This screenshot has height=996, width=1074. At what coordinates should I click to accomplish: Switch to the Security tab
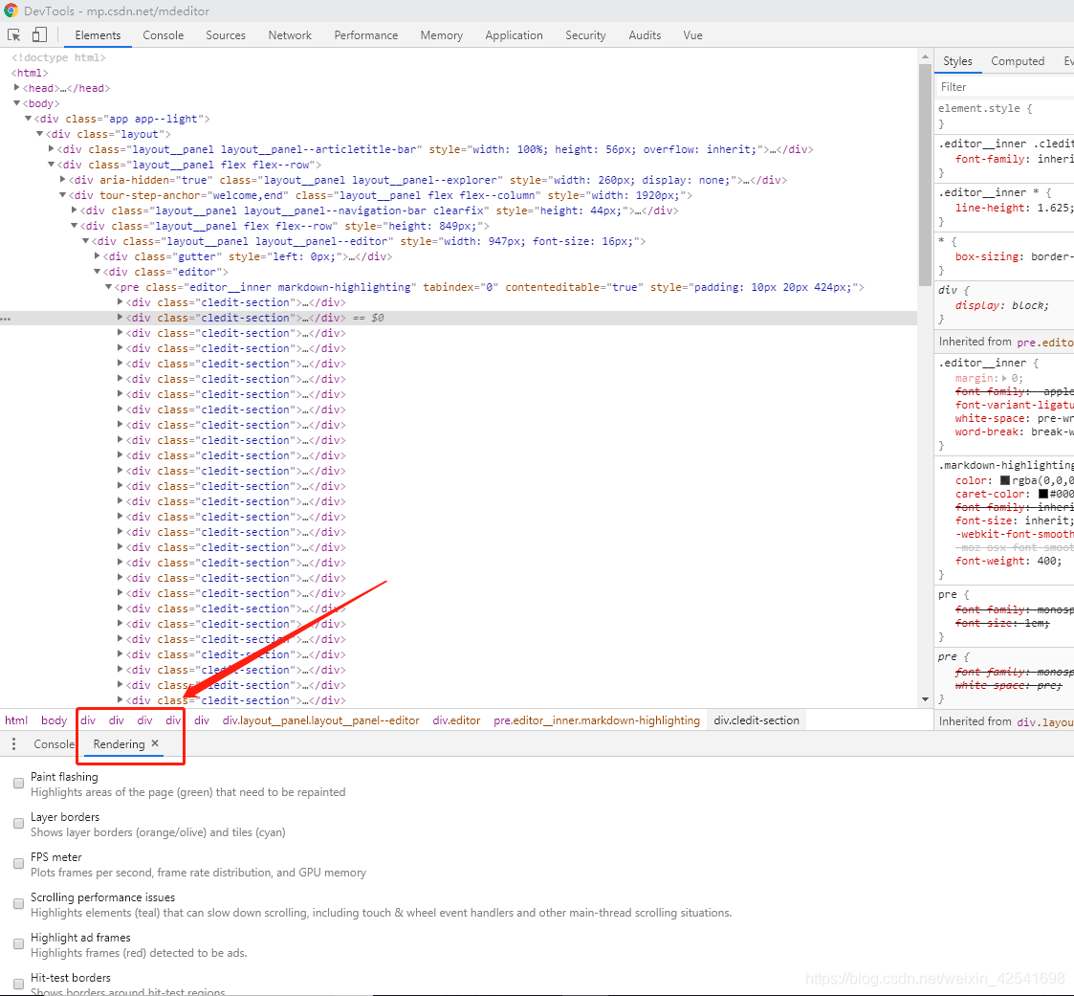[x=585, y=35]
